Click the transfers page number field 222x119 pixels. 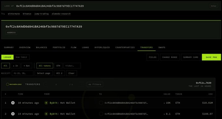pyautogui.click(x=56, y=84)
